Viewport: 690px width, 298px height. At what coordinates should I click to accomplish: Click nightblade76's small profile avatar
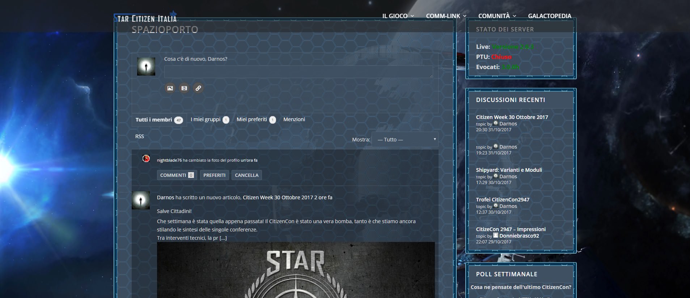point(146,158)
